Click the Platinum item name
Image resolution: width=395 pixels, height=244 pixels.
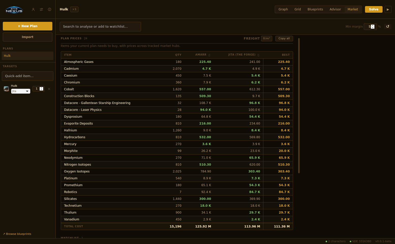click(x=71, y=178)
